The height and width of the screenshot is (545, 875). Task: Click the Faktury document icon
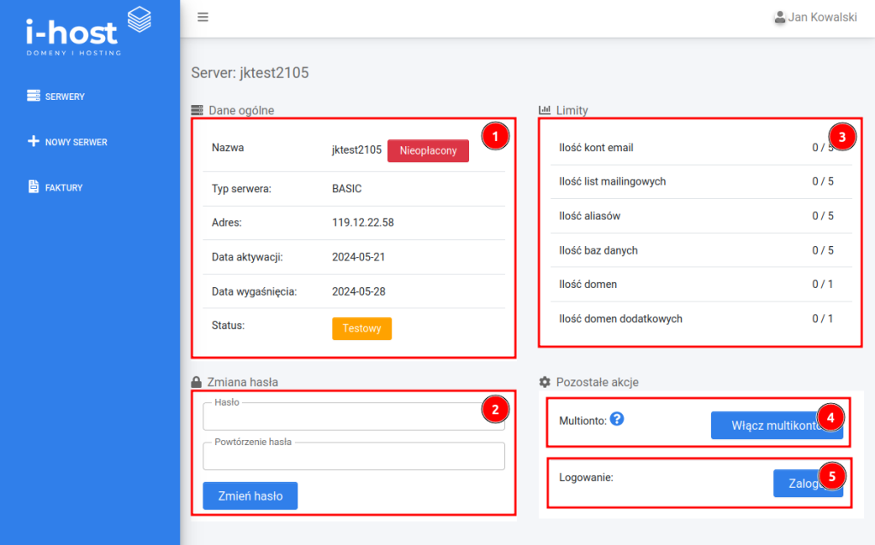[33, 187]
